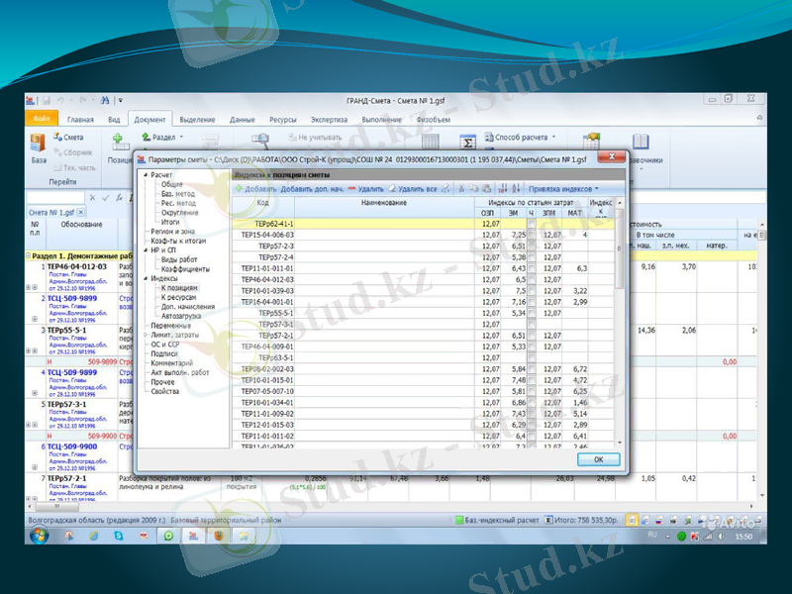Switch to the Экспертиза ribbon tab
The width and height of the screenshot is (792, 594).
pyautogui.click(x=330, y=119)
